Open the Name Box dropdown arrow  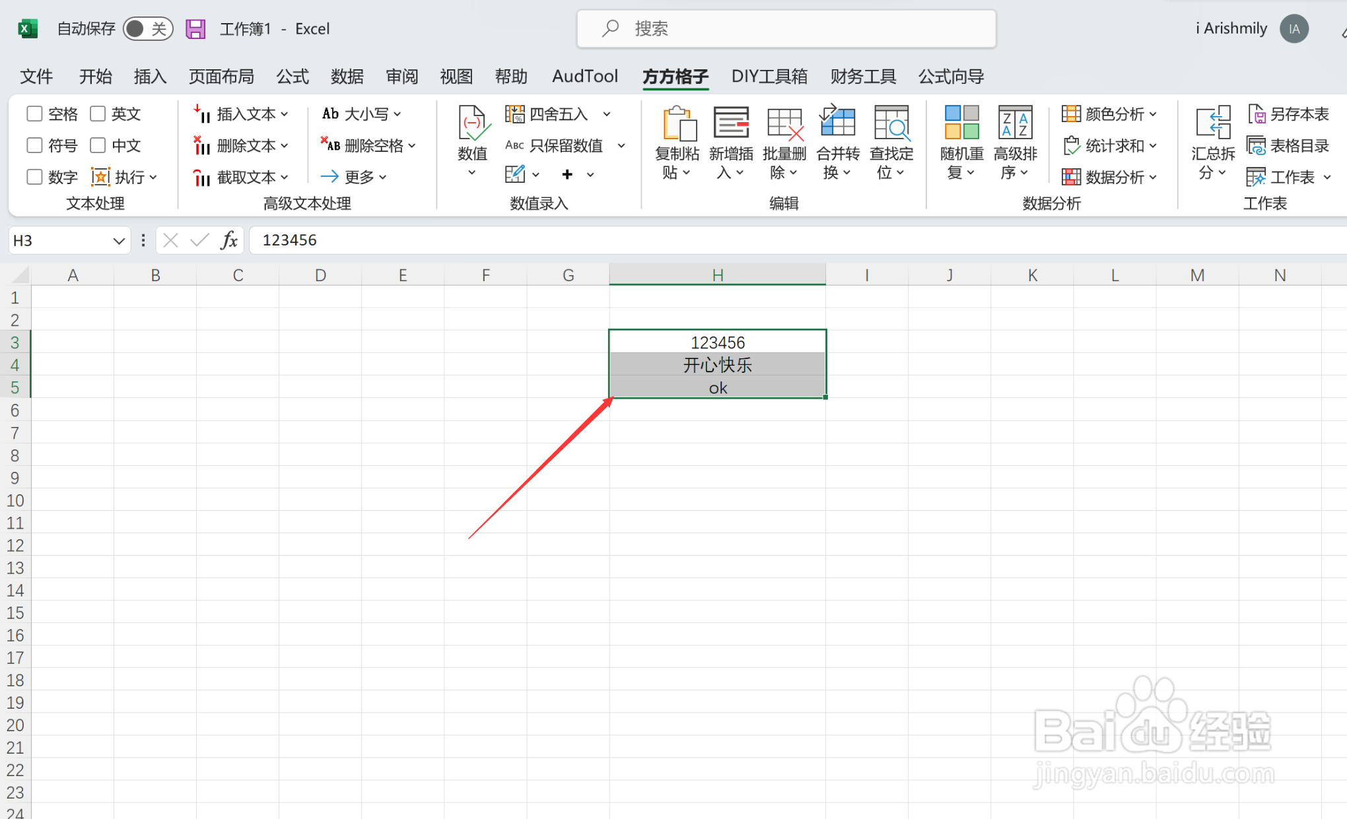click(118, 241)
